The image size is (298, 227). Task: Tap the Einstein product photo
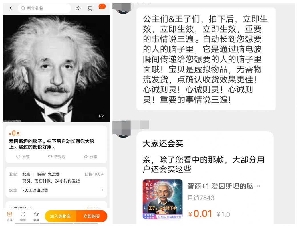pos(56,69)
